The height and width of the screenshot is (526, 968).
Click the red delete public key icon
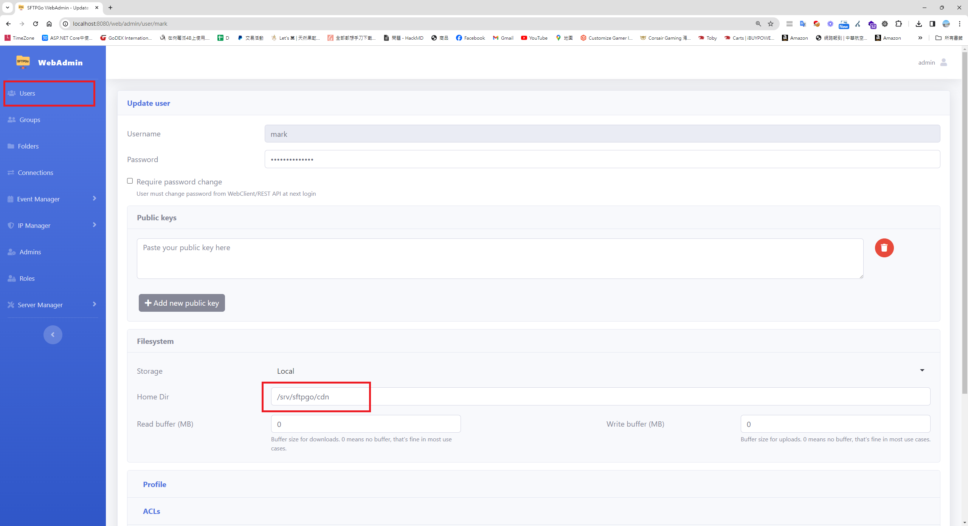pos(884,248)
